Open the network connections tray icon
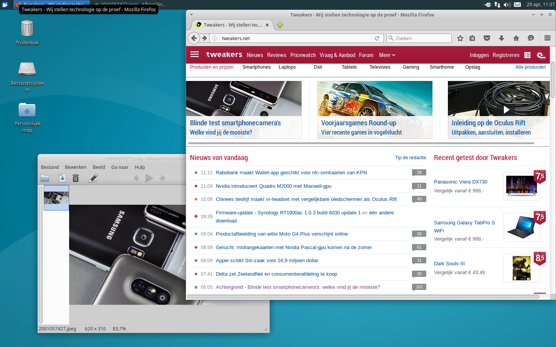Viewport: 556px width, 347px height. [x=497, y=5]
